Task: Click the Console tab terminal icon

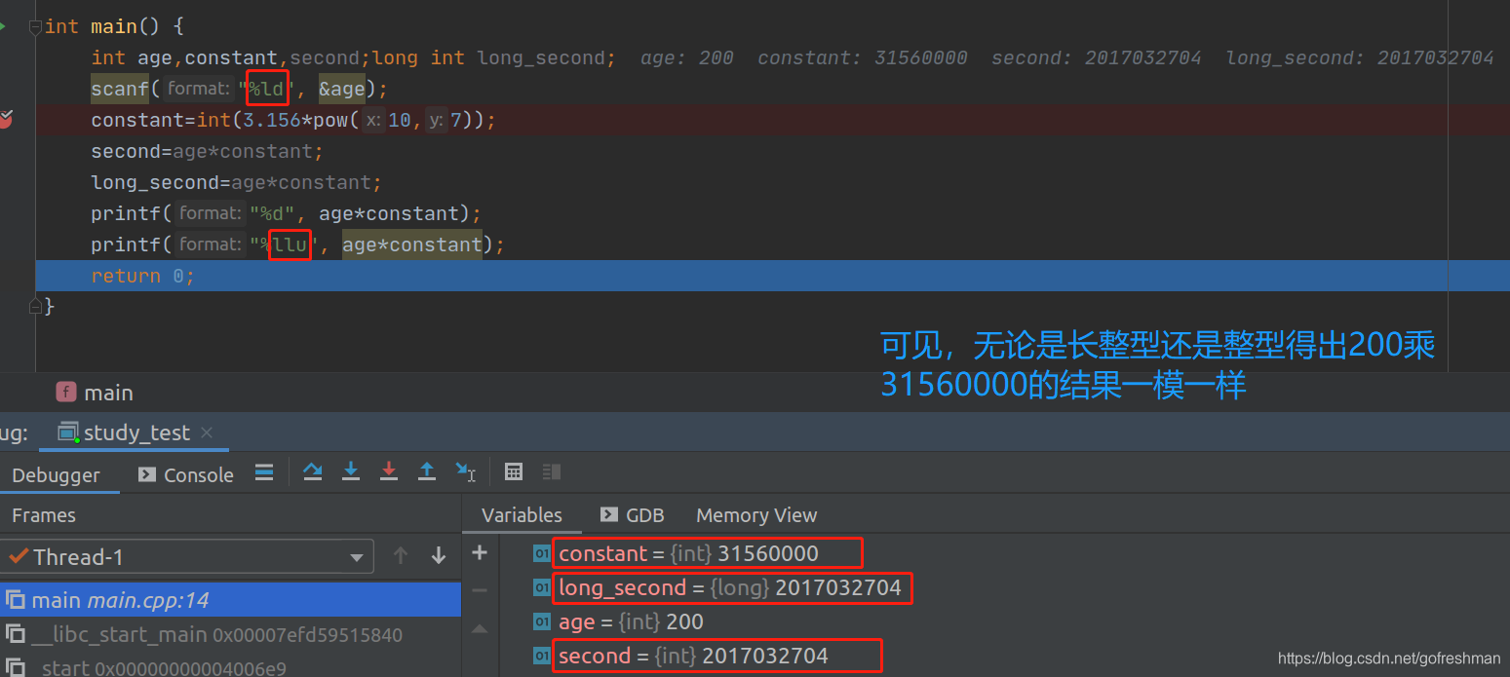Action: click(x=147, y=474)
